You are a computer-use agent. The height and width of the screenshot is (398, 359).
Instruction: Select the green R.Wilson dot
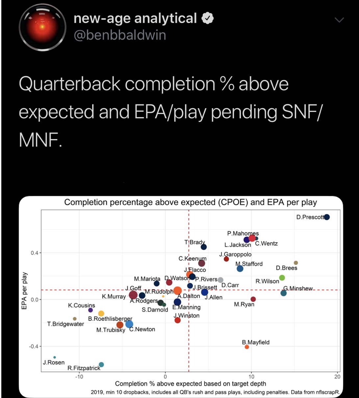pyautogui.click(x=282, y=278)
